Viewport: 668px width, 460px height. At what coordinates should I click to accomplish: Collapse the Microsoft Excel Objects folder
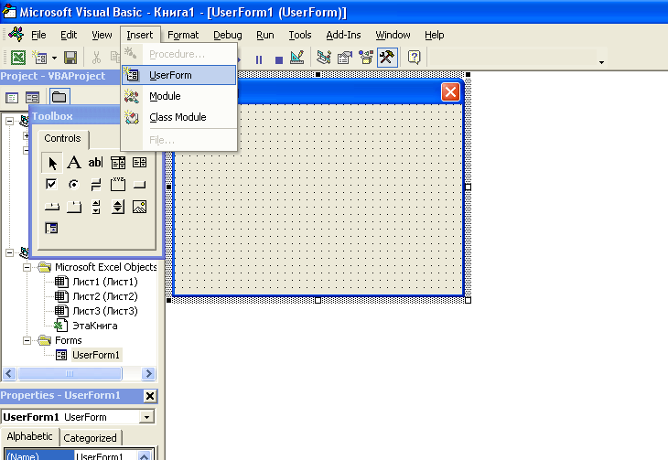[27, 267]
